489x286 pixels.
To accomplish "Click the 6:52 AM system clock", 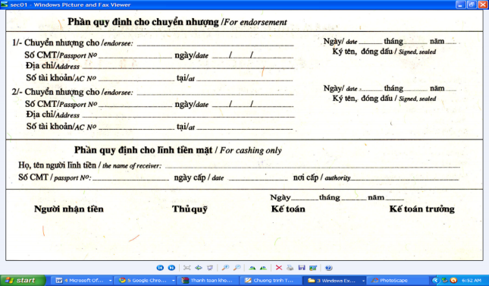I will [x=472, y=281].
